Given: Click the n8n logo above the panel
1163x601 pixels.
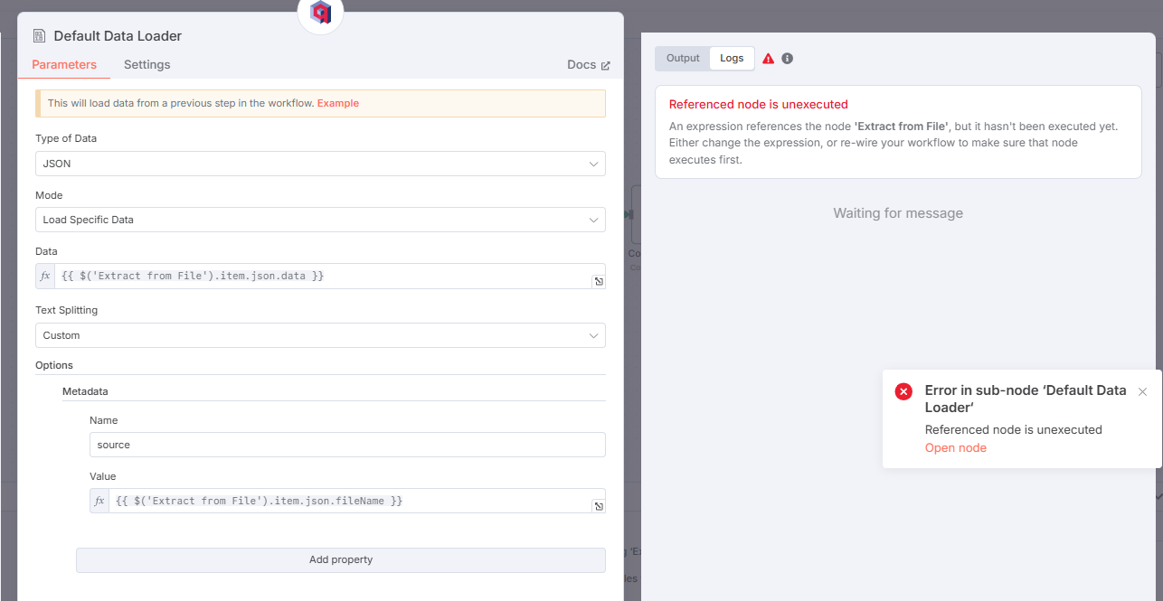Looking at the screenshot, I should tap(320, 14).
